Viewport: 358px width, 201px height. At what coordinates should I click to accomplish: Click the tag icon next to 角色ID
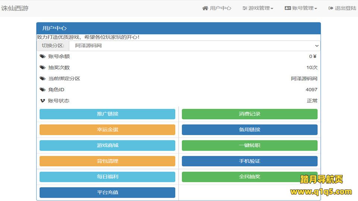pos(43,90)
